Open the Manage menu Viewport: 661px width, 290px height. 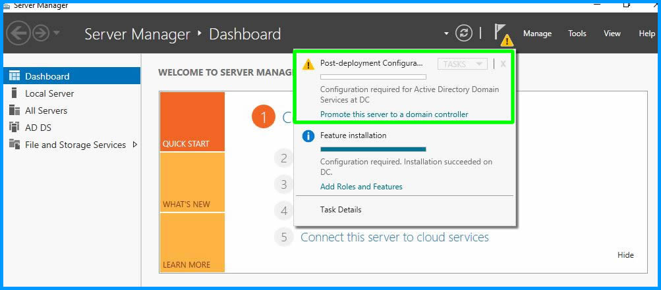coord(537,34)
